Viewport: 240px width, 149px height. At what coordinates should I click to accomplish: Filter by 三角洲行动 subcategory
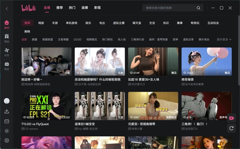pyautogui.click(x=137, y=39)
